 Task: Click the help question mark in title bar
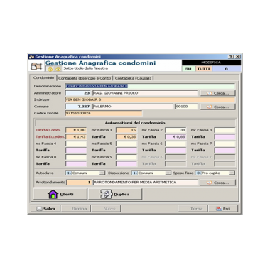click(231, 57)
